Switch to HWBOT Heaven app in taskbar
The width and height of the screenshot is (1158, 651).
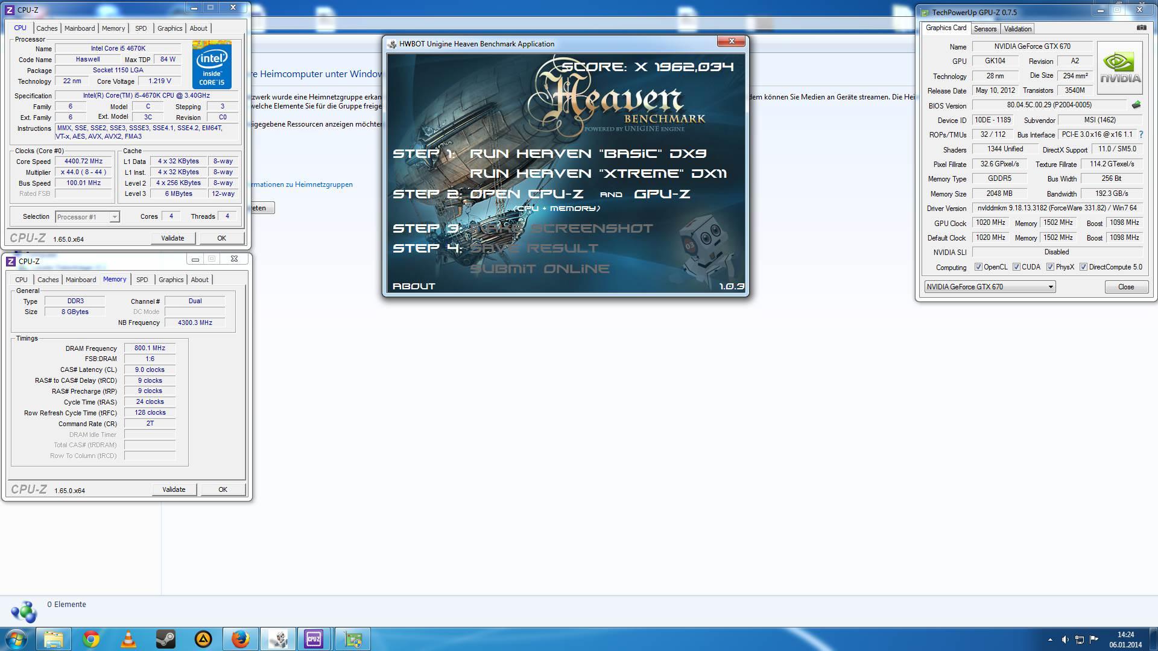tap(278, 639)
